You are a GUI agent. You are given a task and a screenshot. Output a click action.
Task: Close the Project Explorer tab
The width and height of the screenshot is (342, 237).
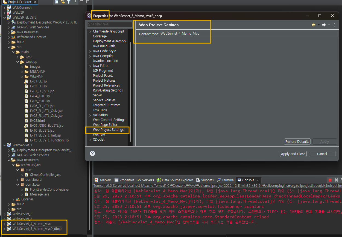[x=35, y=2]
